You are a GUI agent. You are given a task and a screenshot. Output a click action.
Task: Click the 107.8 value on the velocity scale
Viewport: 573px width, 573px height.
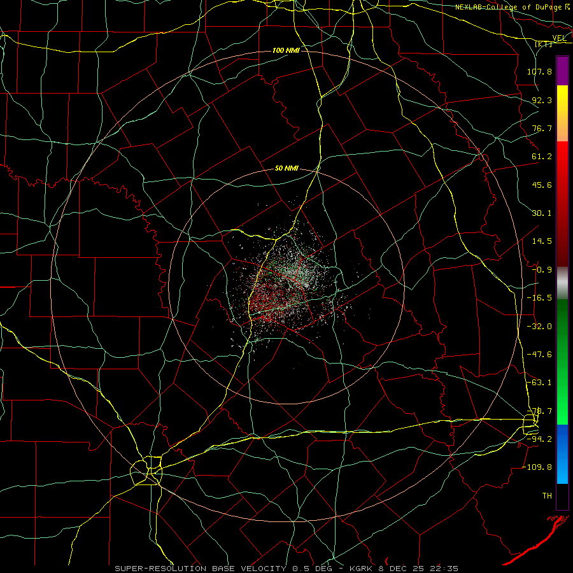point(539,71)
